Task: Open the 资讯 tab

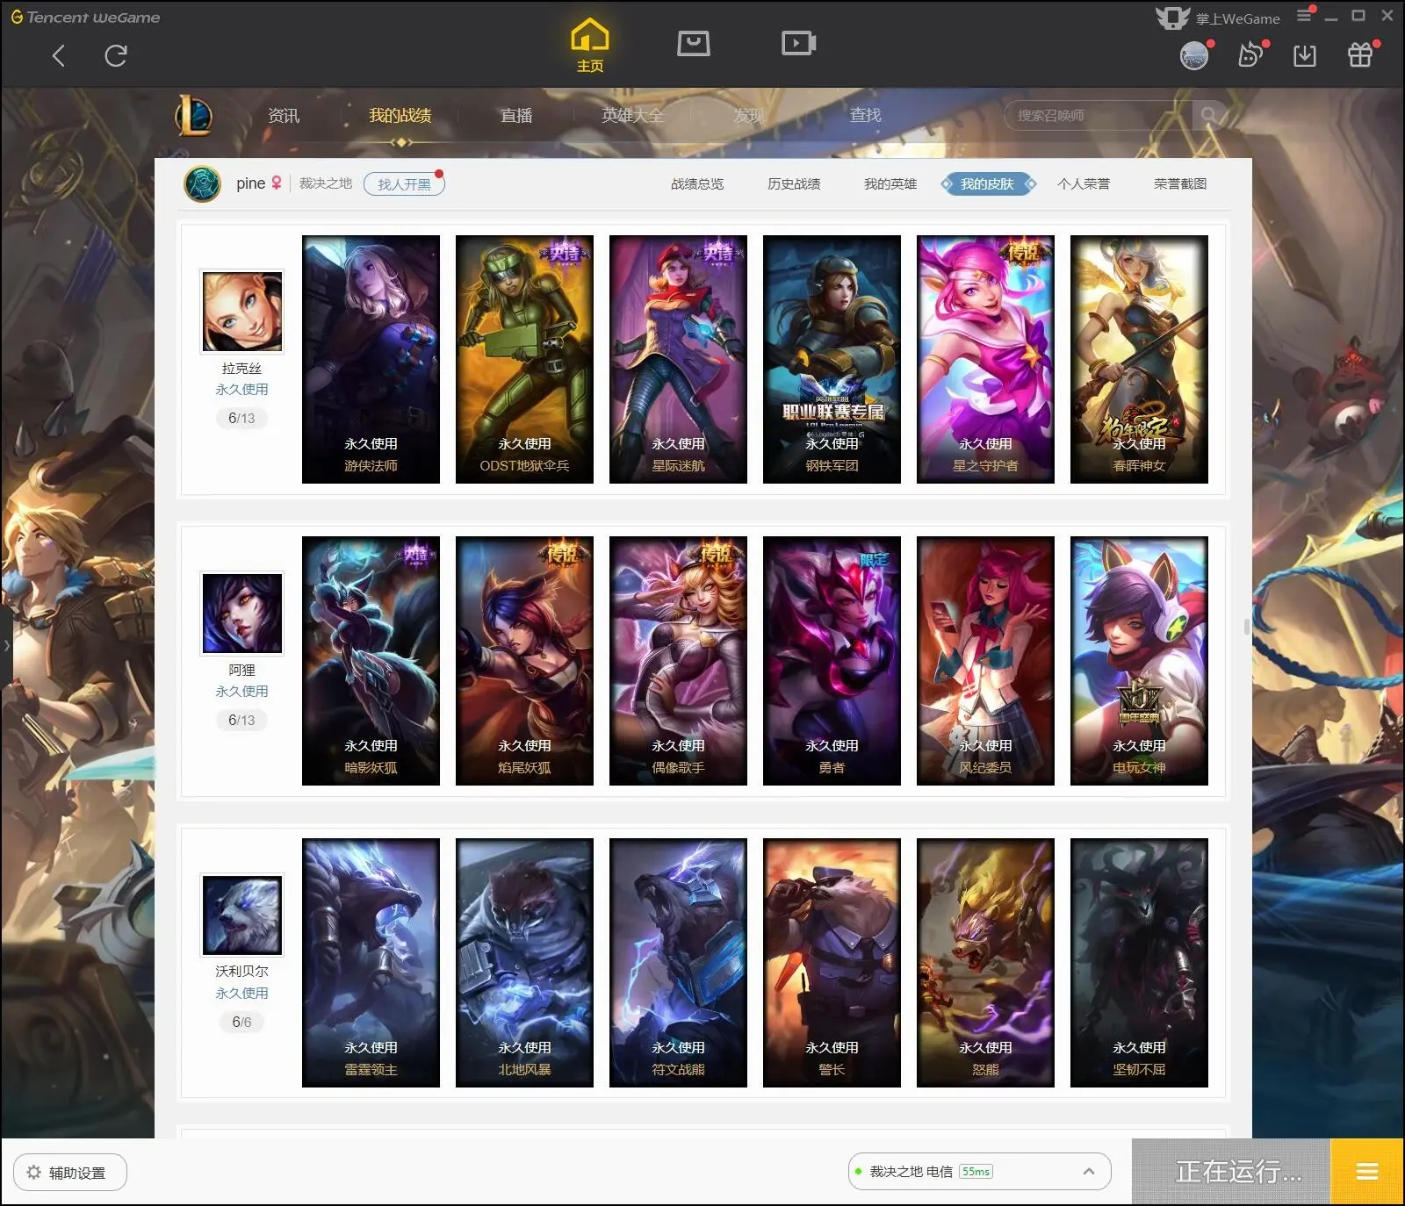Action: click(284, 115)
